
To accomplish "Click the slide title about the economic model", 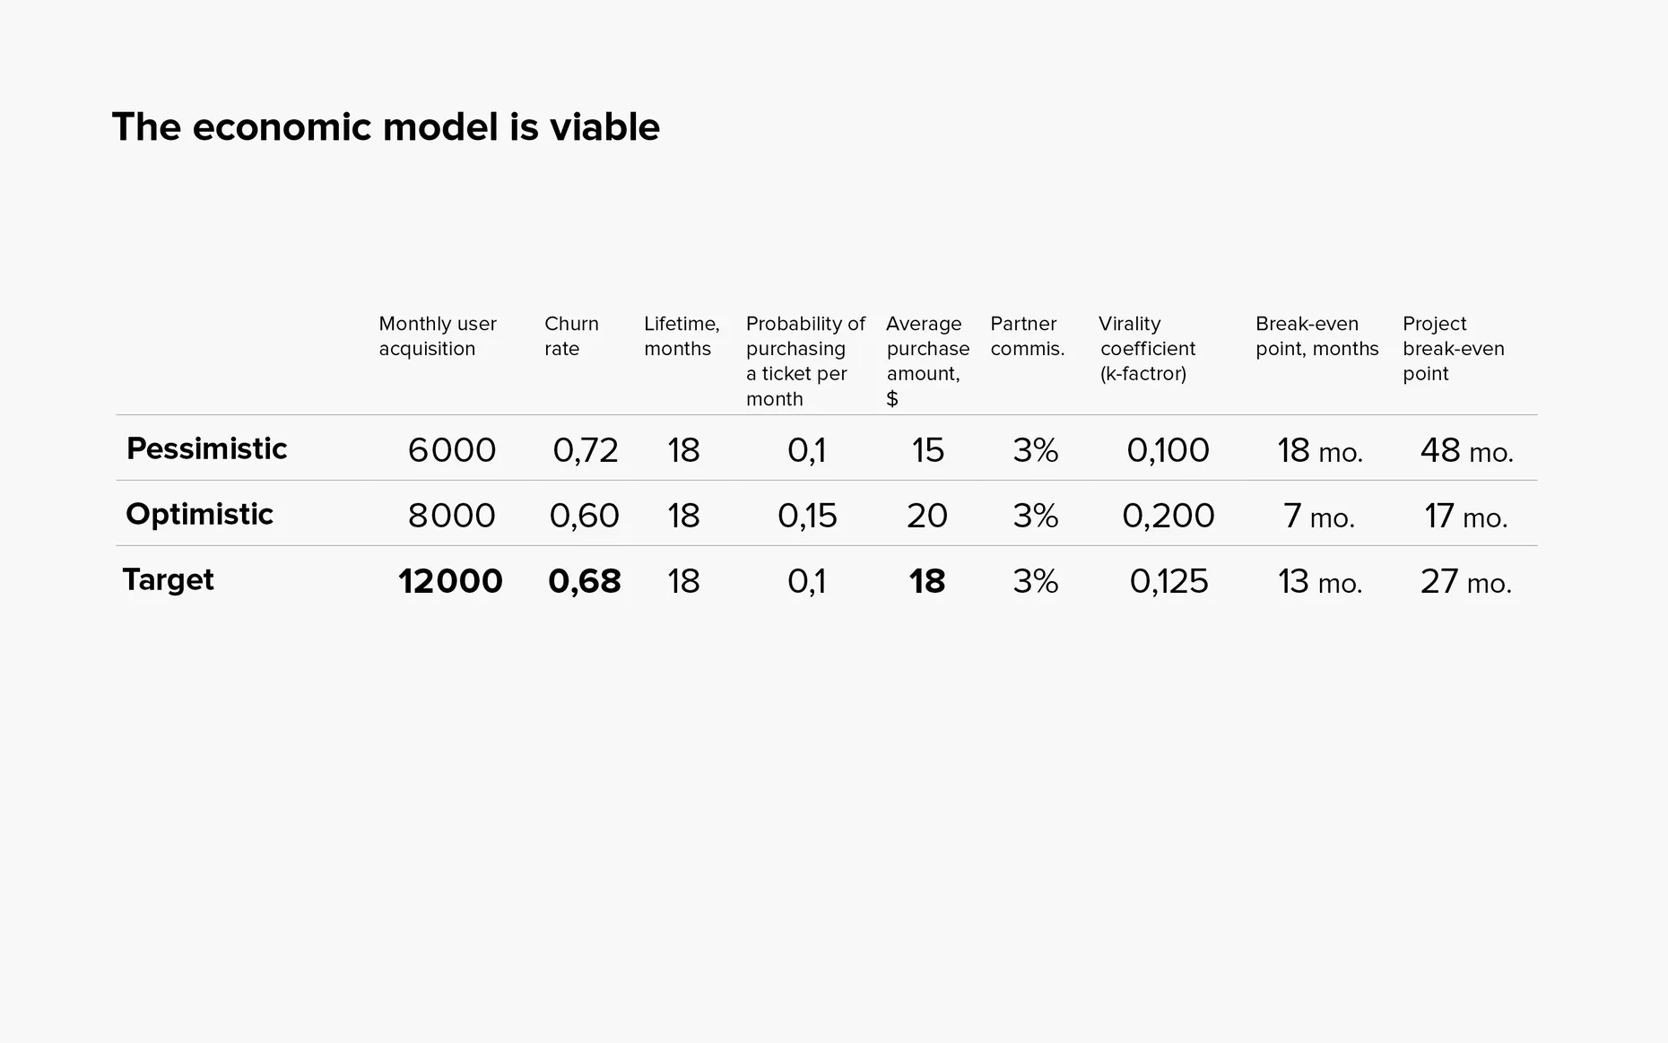I will point(386,127).
